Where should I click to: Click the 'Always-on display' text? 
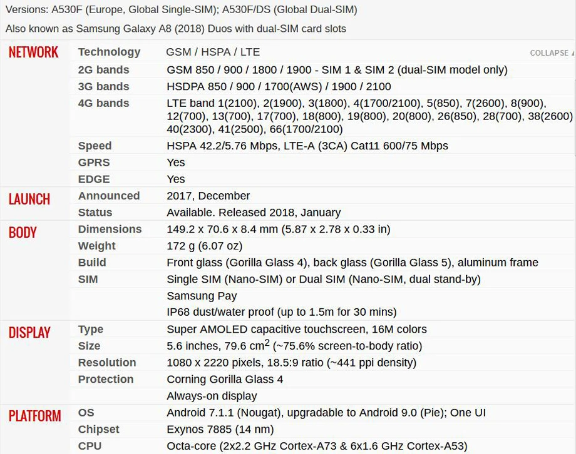click(212, 396)
